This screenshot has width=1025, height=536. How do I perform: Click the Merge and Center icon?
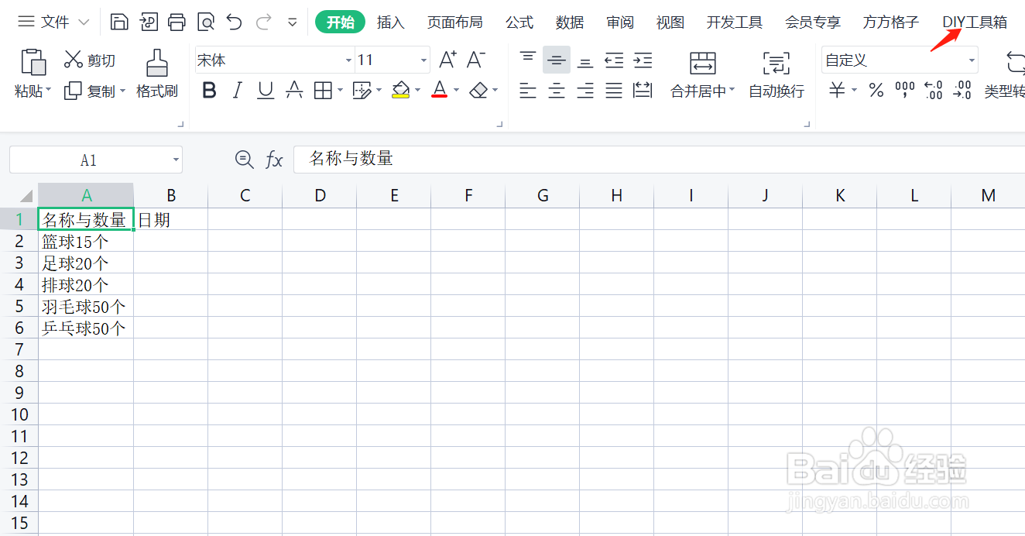[x=703, y=63]
